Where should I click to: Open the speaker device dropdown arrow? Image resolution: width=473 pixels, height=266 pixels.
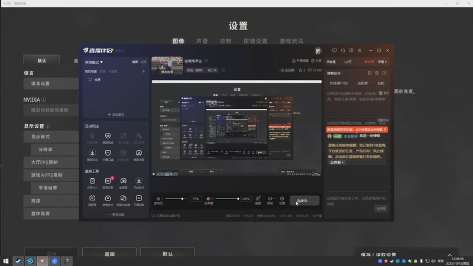(212, 199)
